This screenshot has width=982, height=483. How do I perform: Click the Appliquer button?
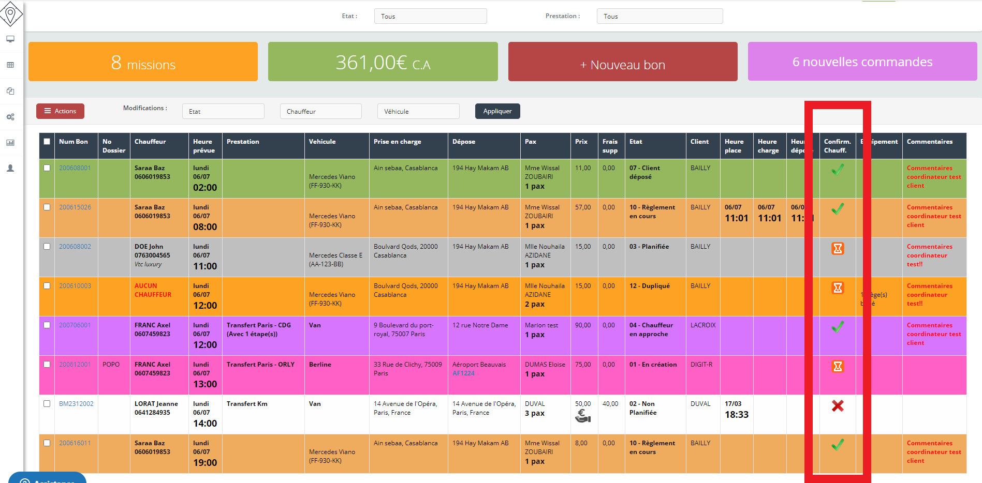tap(497, 111)
